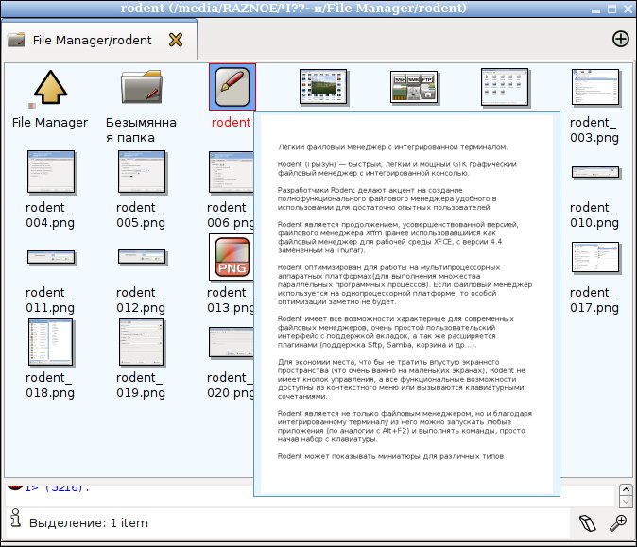Select rodent_003.png thumbnail
The image size is (637, 547).
[595, 87]
